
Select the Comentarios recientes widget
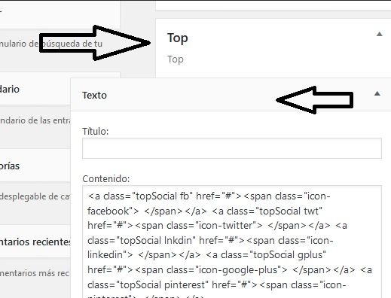pos(35,242)
